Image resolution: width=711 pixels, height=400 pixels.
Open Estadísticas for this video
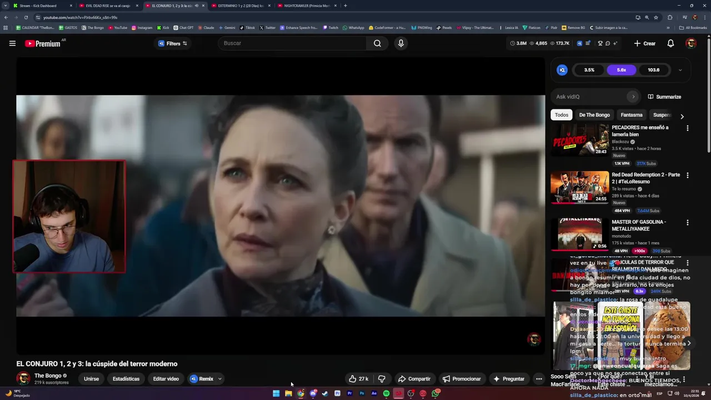126,379
